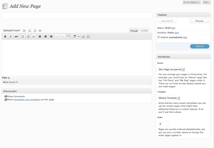Toggle bold formatting in editor toolbar

tap(5, 36)
